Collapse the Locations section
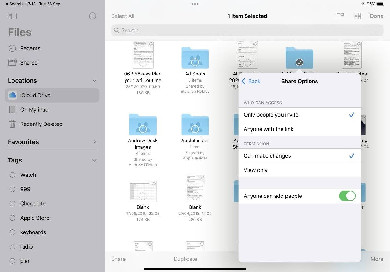This screenshot has width=390, height=272. coord(94,81)
